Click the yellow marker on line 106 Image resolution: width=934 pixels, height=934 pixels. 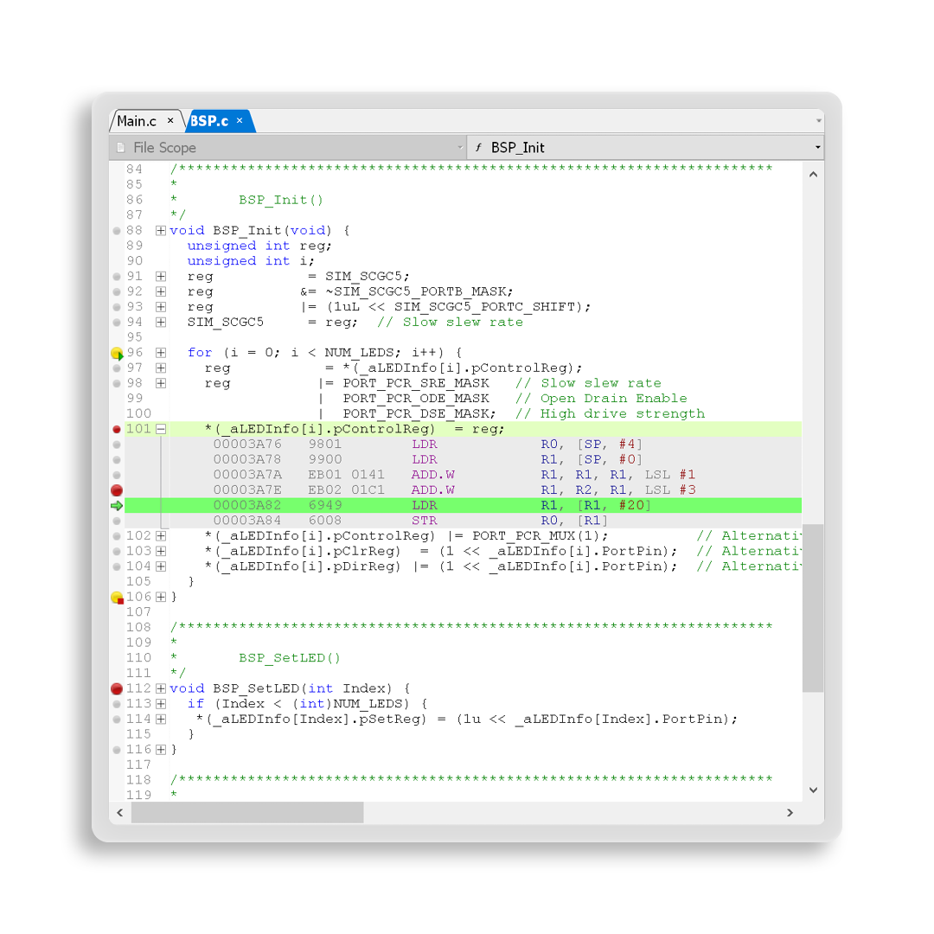117,597
